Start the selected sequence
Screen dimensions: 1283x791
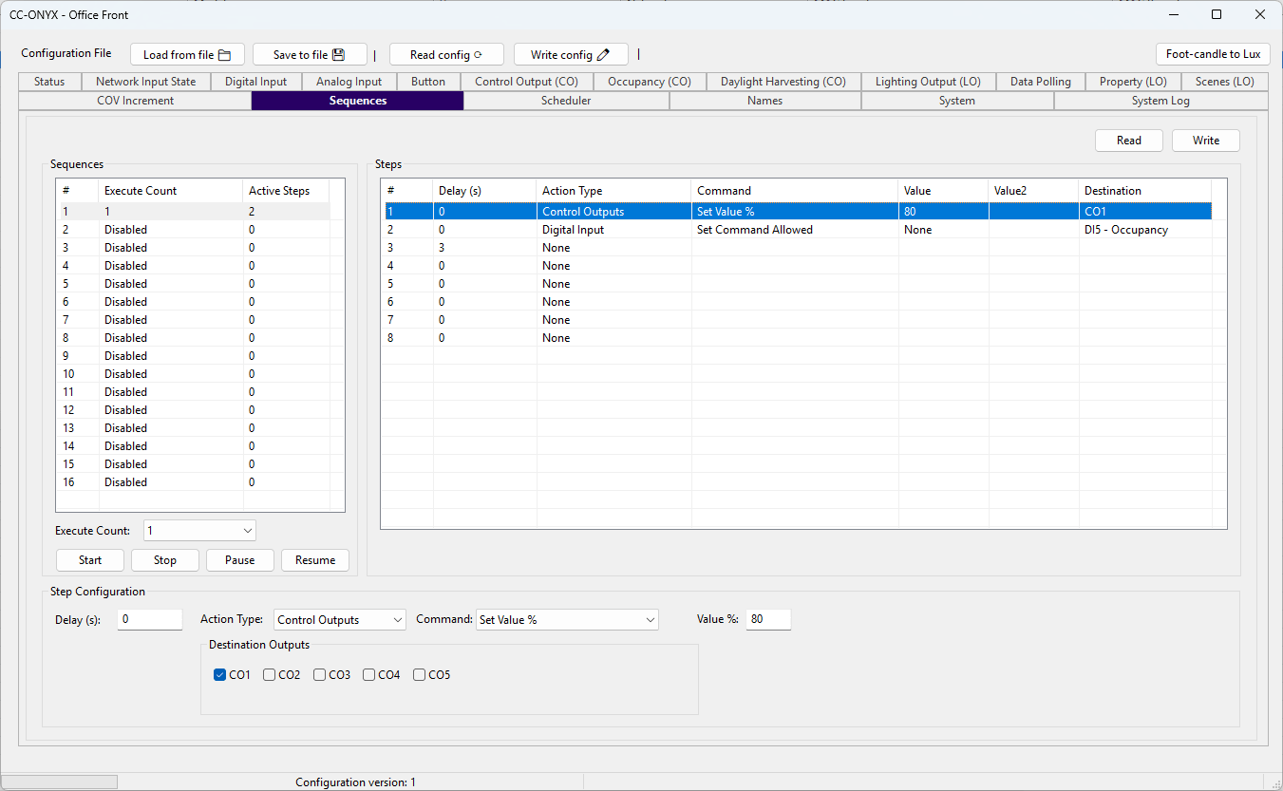(90, 560)
